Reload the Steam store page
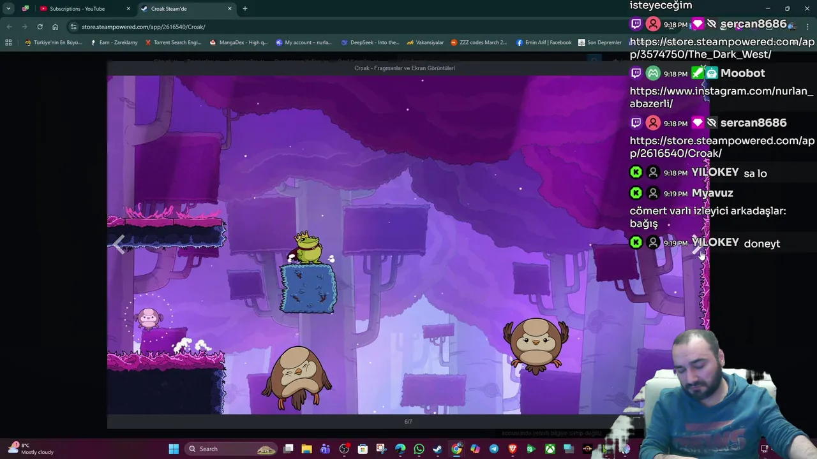 [x=40, y=27]
